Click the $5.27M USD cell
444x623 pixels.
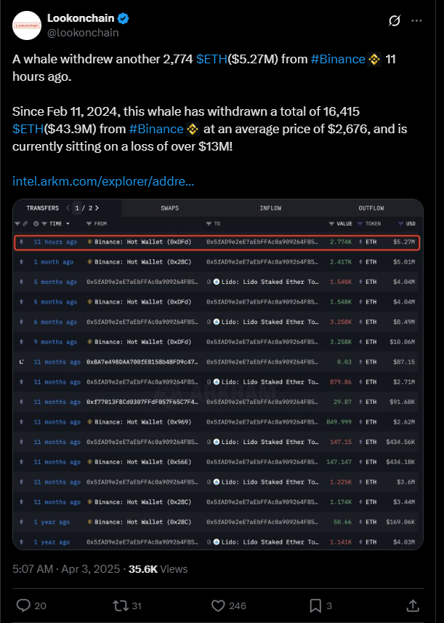[404, 242]
